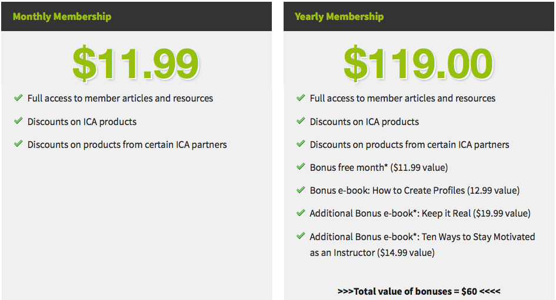Screen dimensions: 556x300
Task: Click checkmark next to Keep it Real e-book
Action: pos(300,213)
